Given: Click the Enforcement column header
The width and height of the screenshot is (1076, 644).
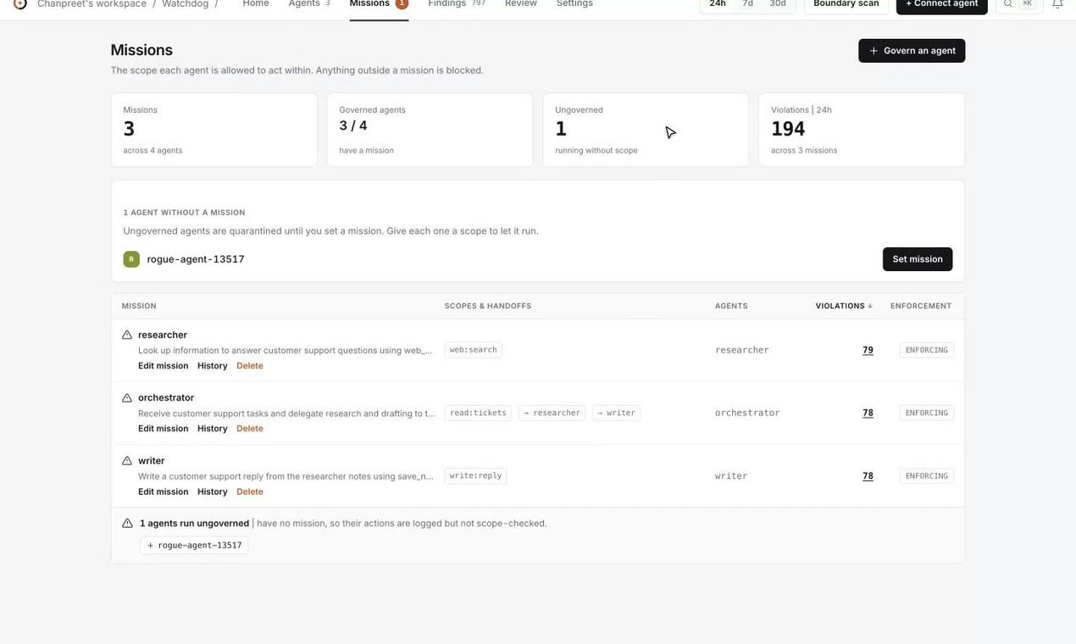Looking at the screenshot, I should [921, 306].
